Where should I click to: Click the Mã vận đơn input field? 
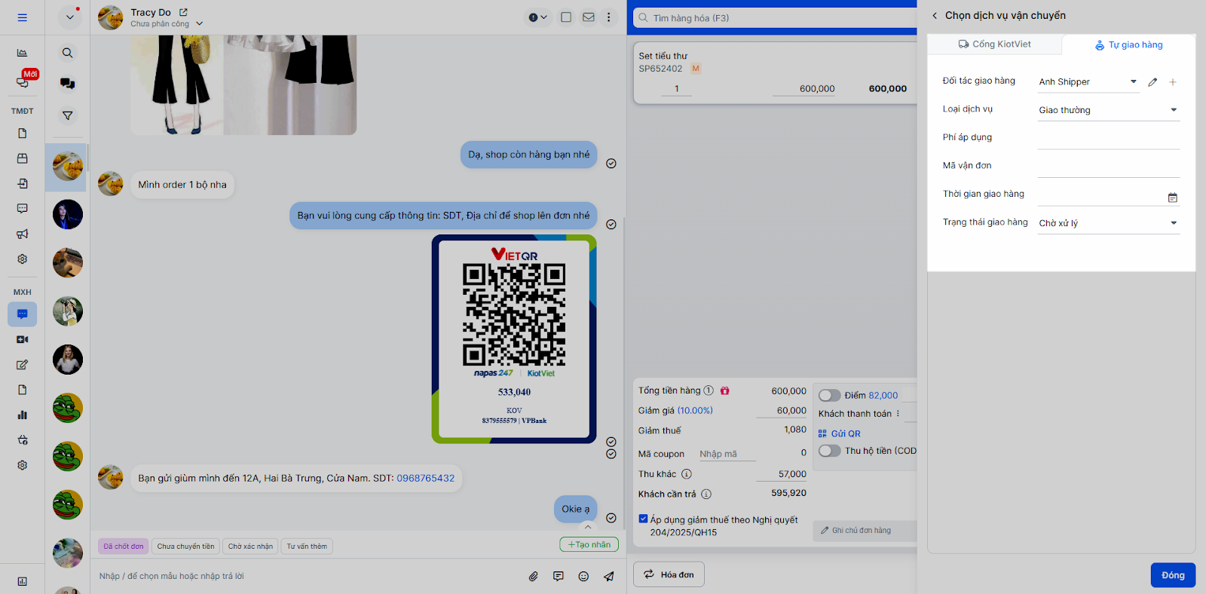point(1108,167)
